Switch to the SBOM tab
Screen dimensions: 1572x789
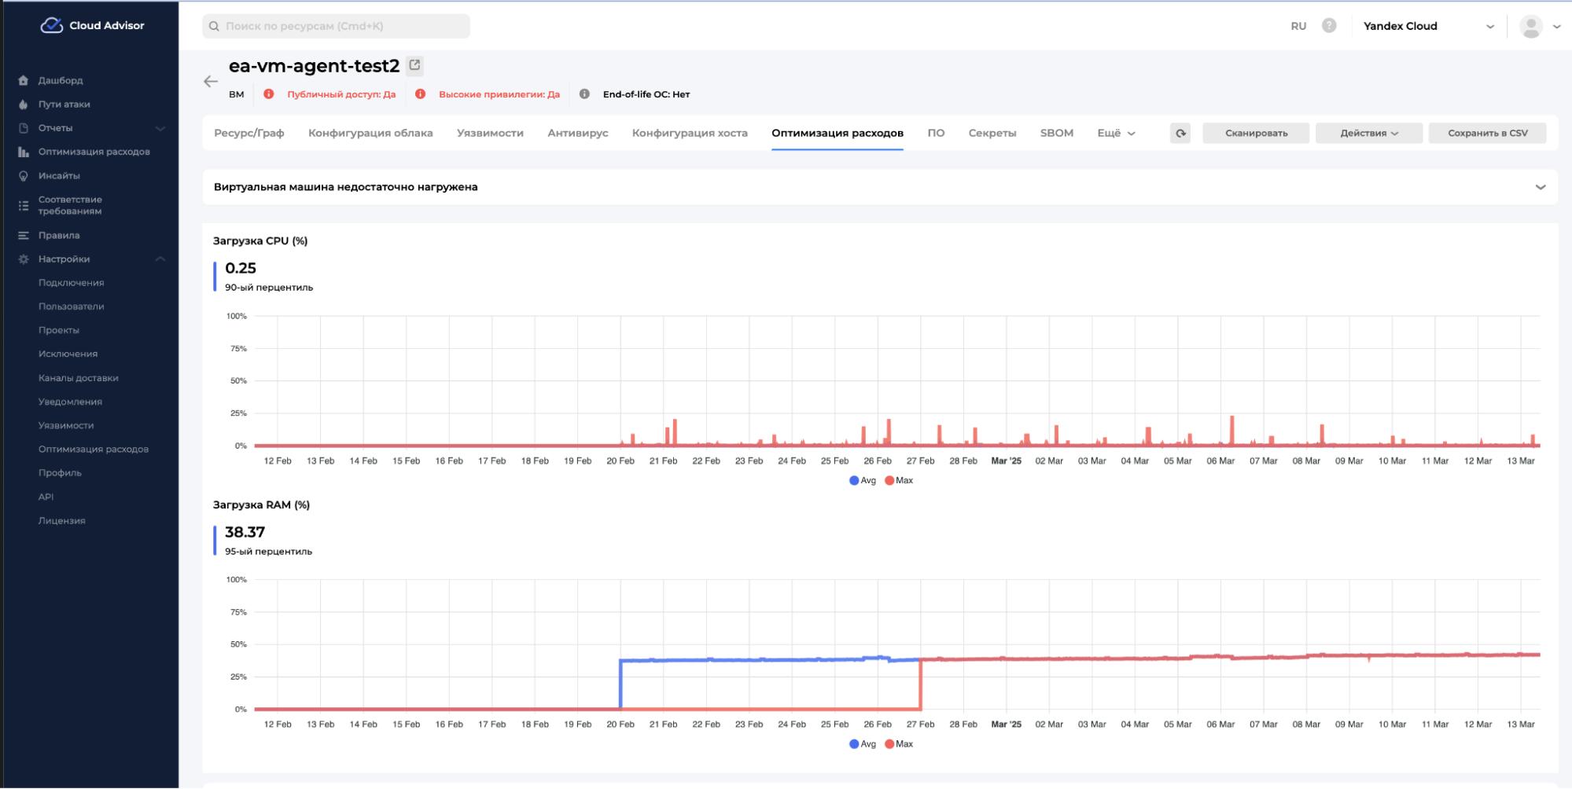click(1056, 133)
